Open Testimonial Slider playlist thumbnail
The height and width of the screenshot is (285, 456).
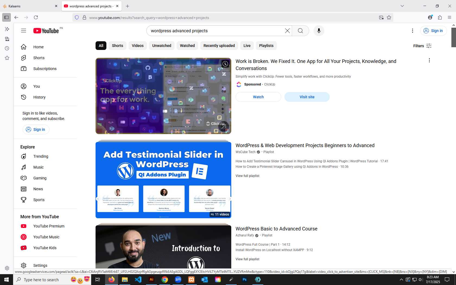[x=163, y=180]
